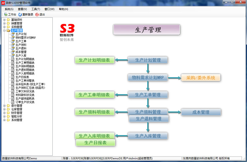This screenshot has width=247, height=162.
Task: Open the 工具(T) menu
Action: tap(36, 9)
